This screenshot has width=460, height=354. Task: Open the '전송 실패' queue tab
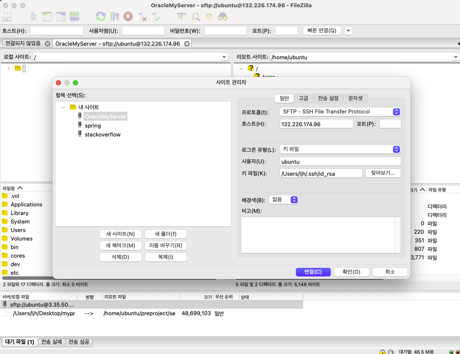(52, 342)
